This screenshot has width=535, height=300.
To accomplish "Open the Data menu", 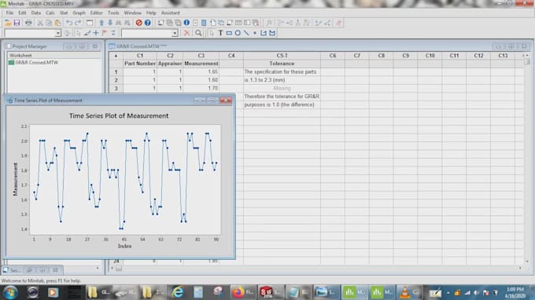I will point(36,13).
